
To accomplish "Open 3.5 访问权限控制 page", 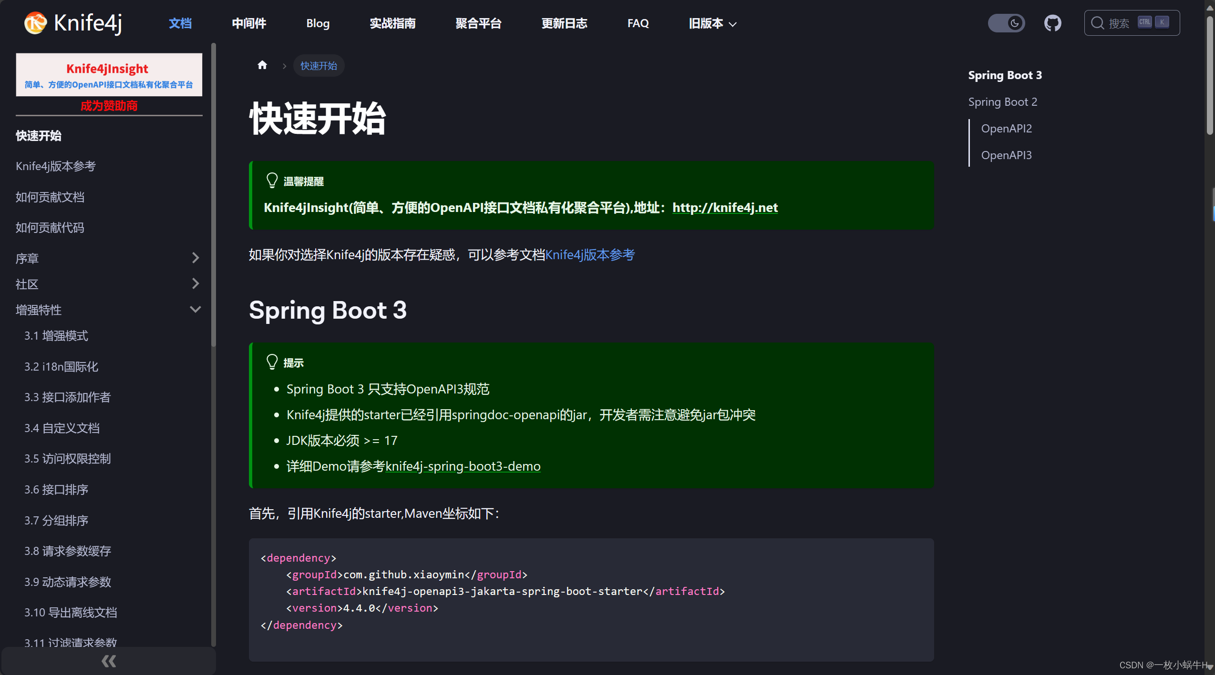I will point(68,459).
